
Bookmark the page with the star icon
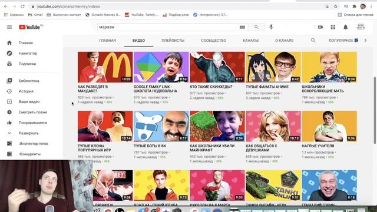(336, 6)
